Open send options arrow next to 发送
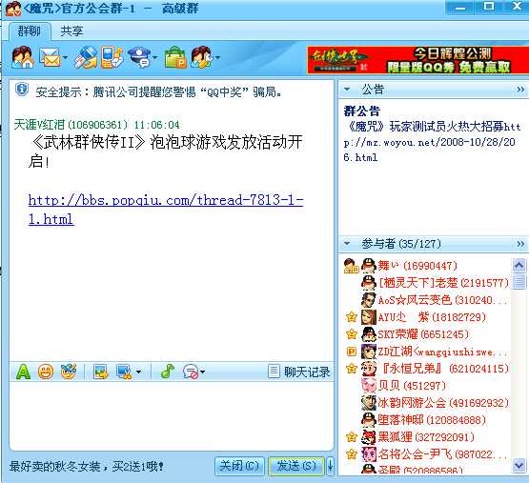 pyautogui.click(x=330, y=467)
